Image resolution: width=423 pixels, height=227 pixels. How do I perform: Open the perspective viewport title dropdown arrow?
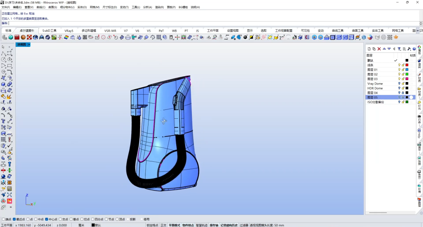[29, 45]
